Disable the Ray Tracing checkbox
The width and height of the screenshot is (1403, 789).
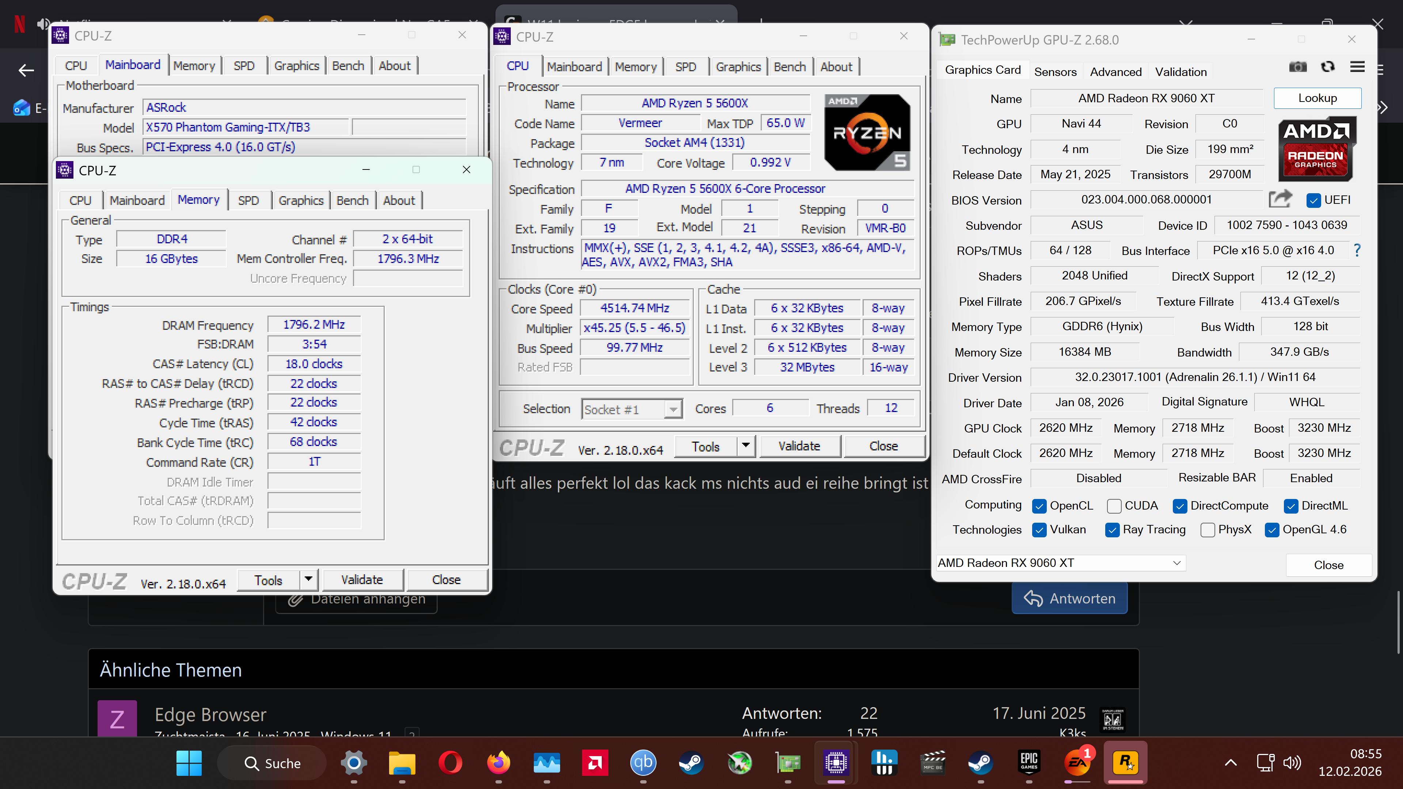pos(1112,530)
